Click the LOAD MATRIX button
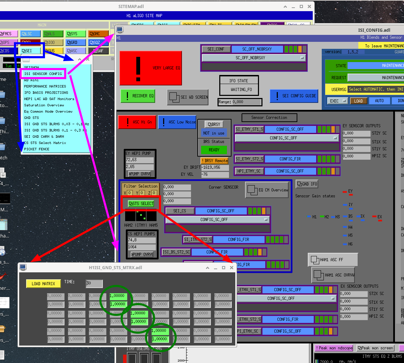Image resolution: width=404 pixels, height=363 pixels. pyautogui.click(x=43, y=283)
